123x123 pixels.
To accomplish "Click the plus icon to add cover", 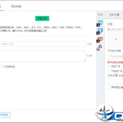I will point(116,39).
